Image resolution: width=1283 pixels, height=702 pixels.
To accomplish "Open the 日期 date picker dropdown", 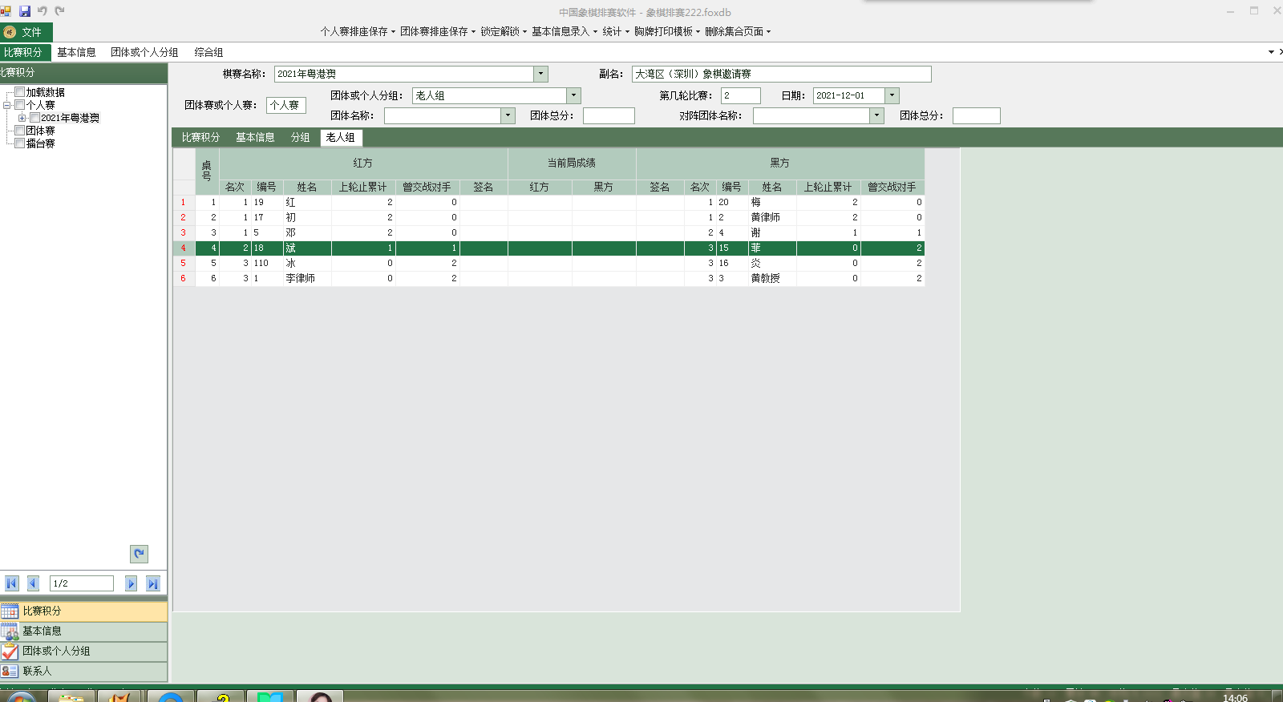I will pyautogui.click(x=892, y=95).
